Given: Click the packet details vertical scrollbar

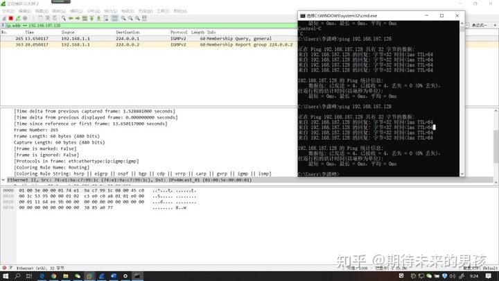Looking at the screenshot, I should tap(496, 146).
